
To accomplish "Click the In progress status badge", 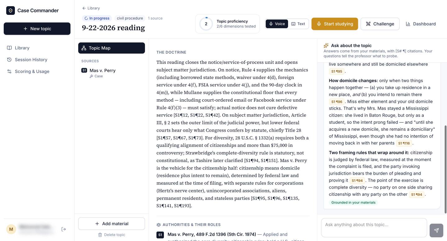I will pyautogui.click(x=97, y=18).
